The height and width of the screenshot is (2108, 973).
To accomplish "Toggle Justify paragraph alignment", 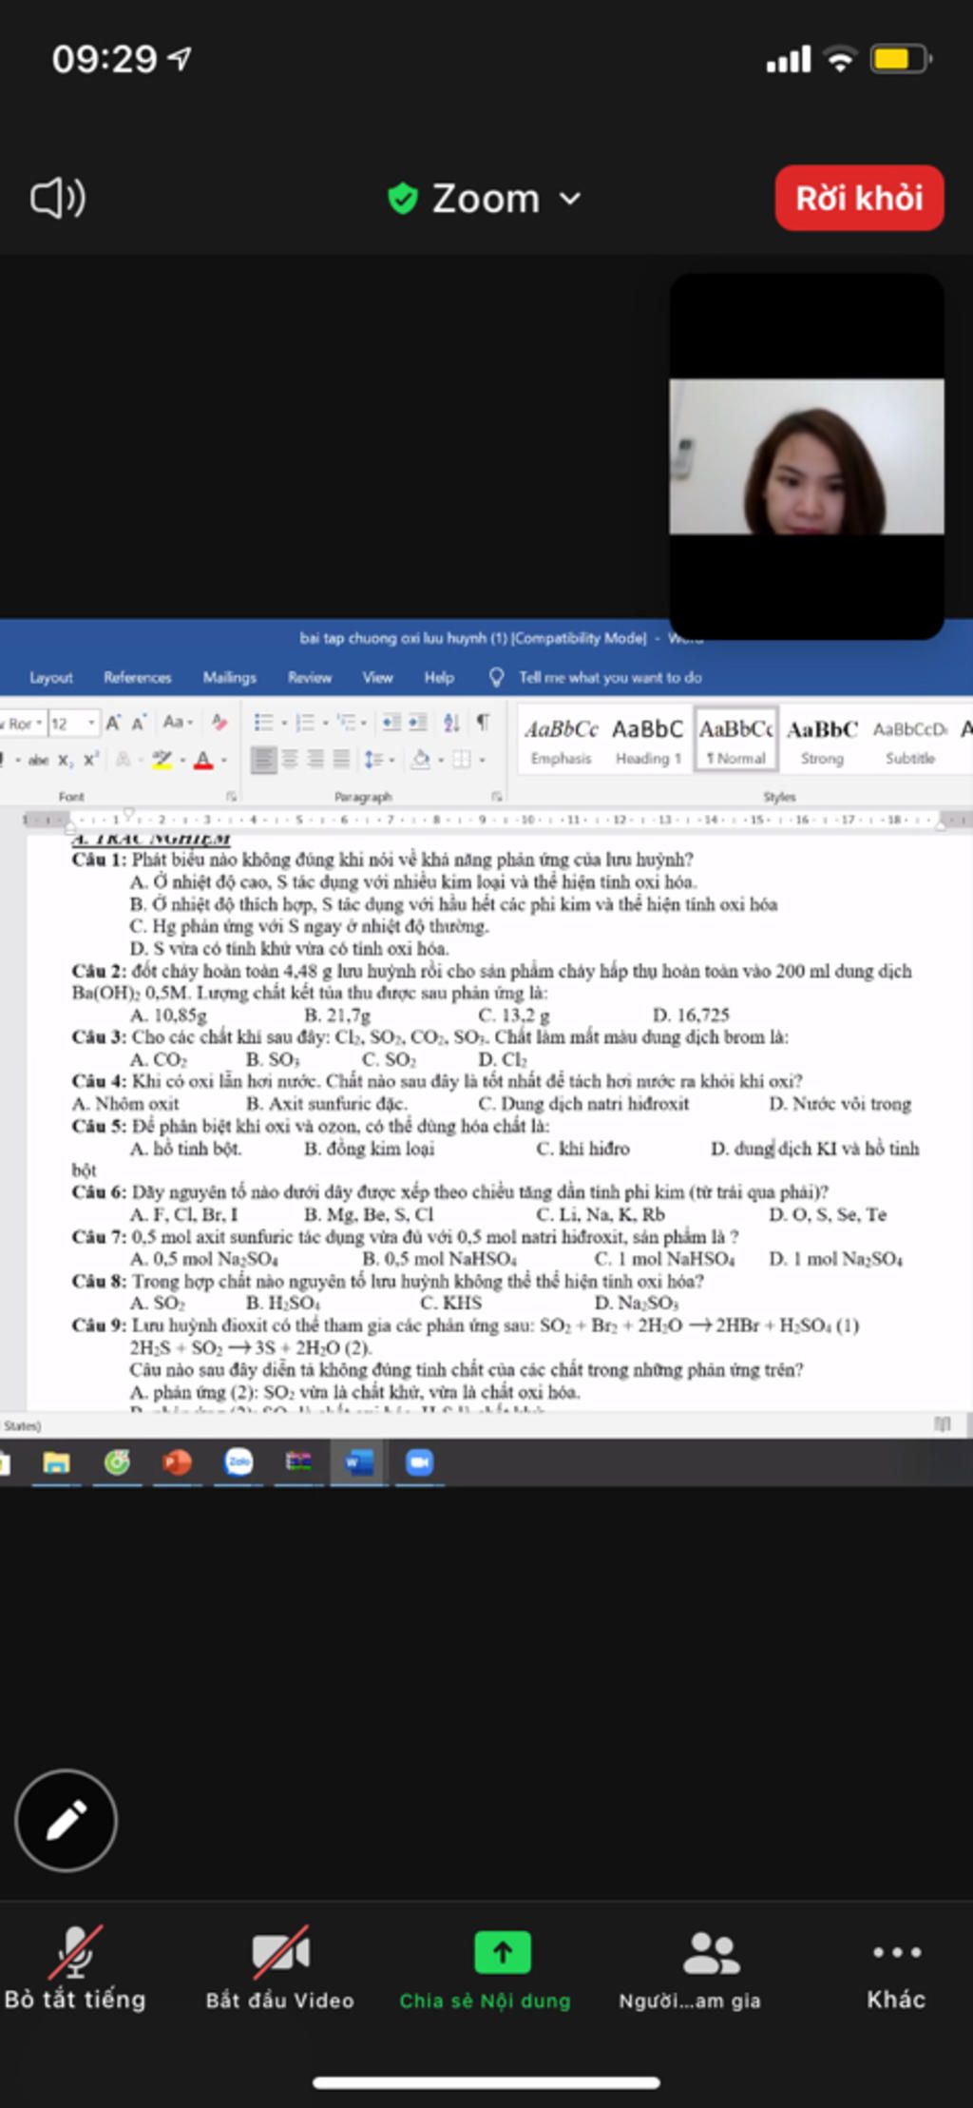I will pyautogui.click(x=341, y=759).
